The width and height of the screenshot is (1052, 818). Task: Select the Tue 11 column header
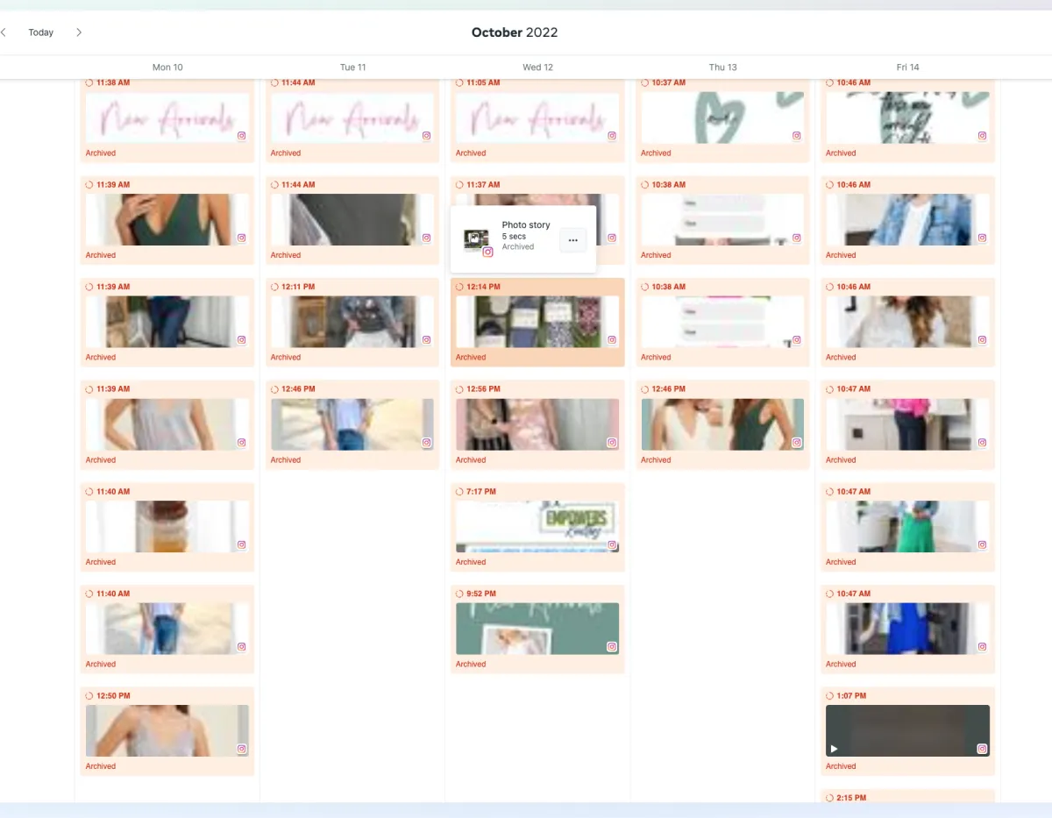point(352,68)
